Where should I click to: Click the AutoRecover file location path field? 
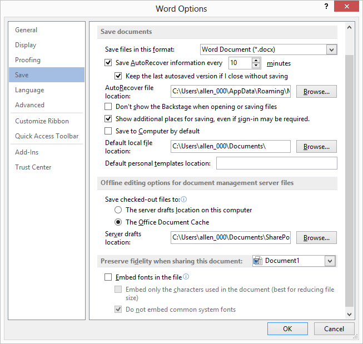(x=231, y=92)
